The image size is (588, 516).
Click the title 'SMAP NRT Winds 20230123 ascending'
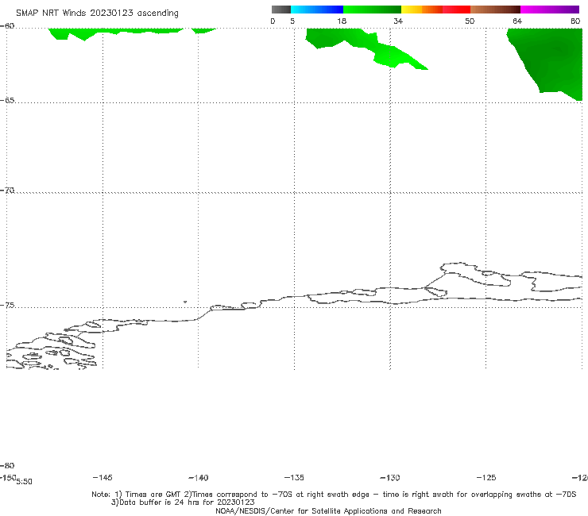(97, 13)
